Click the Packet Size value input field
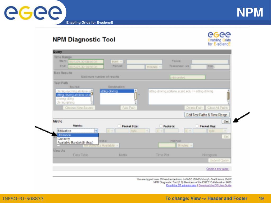 point(122,131)
